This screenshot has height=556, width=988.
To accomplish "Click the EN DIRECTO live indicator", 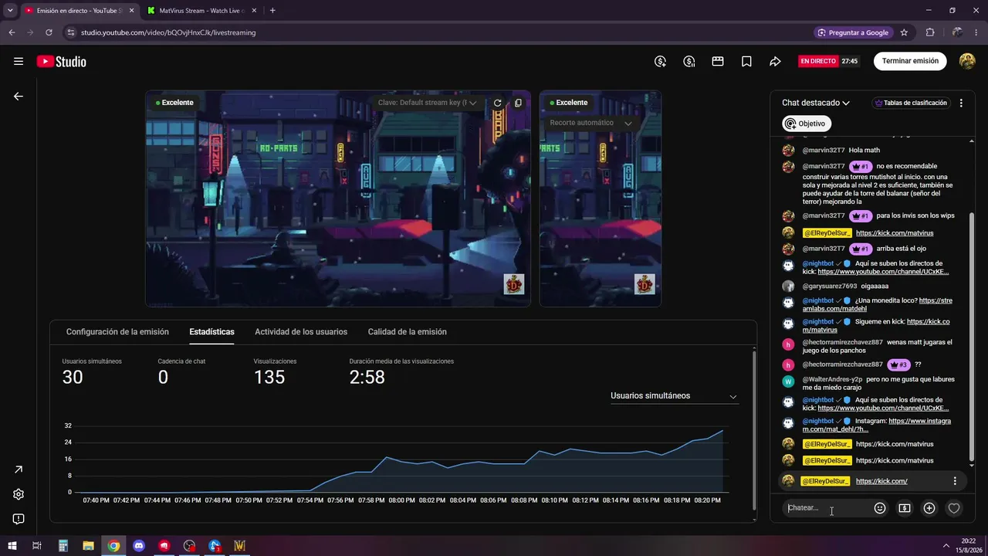I will coord(818,61).
